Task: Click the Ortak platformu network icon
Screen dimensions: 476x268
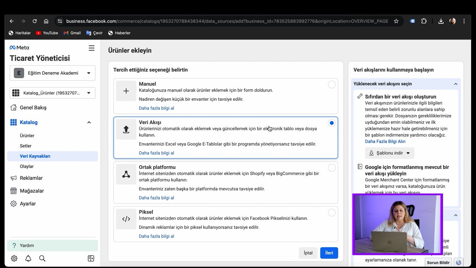Action: 126,174
